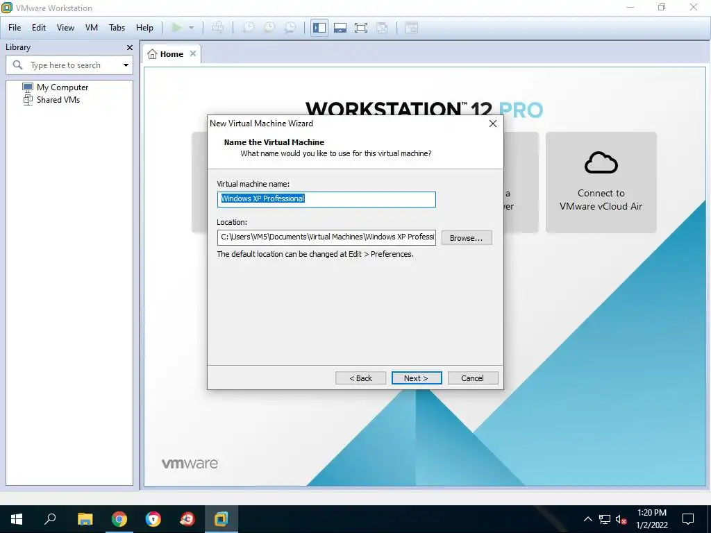Click the Browse... button

click(x=467, y=238)
